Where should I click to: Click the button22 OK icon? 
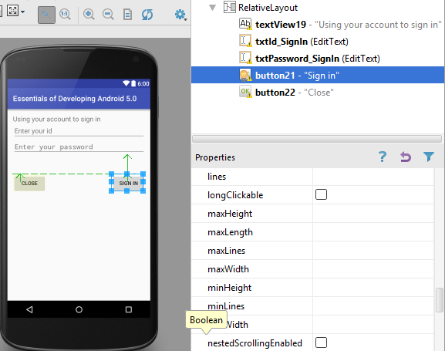pyautogui.click(x=245, y=92)
